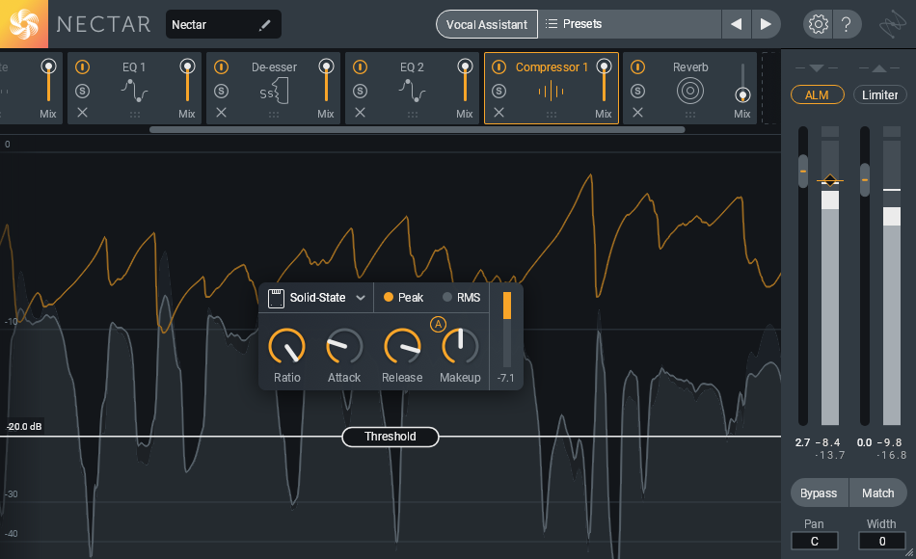The height and width of the screenshot is (559, 916).
Task: Click the Compressor 1 waveform icon
Action: [x=551, y=92]
